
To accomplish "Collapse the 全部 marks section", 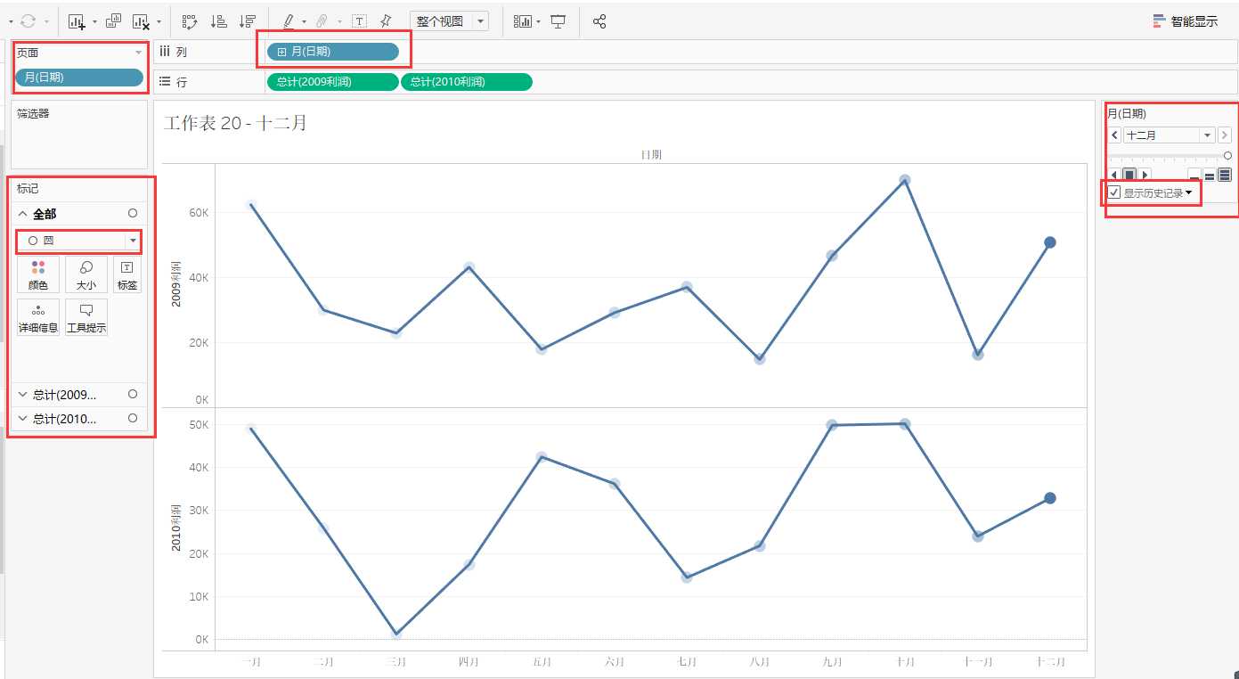I will coord(23,214).
